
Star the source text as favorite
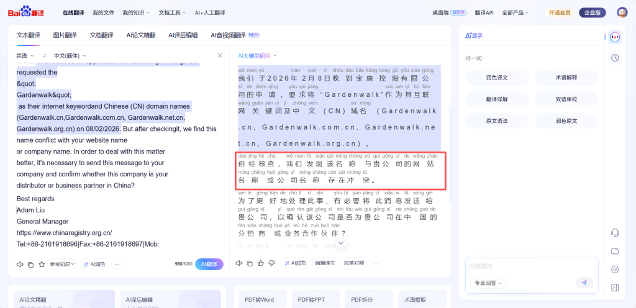42,265
